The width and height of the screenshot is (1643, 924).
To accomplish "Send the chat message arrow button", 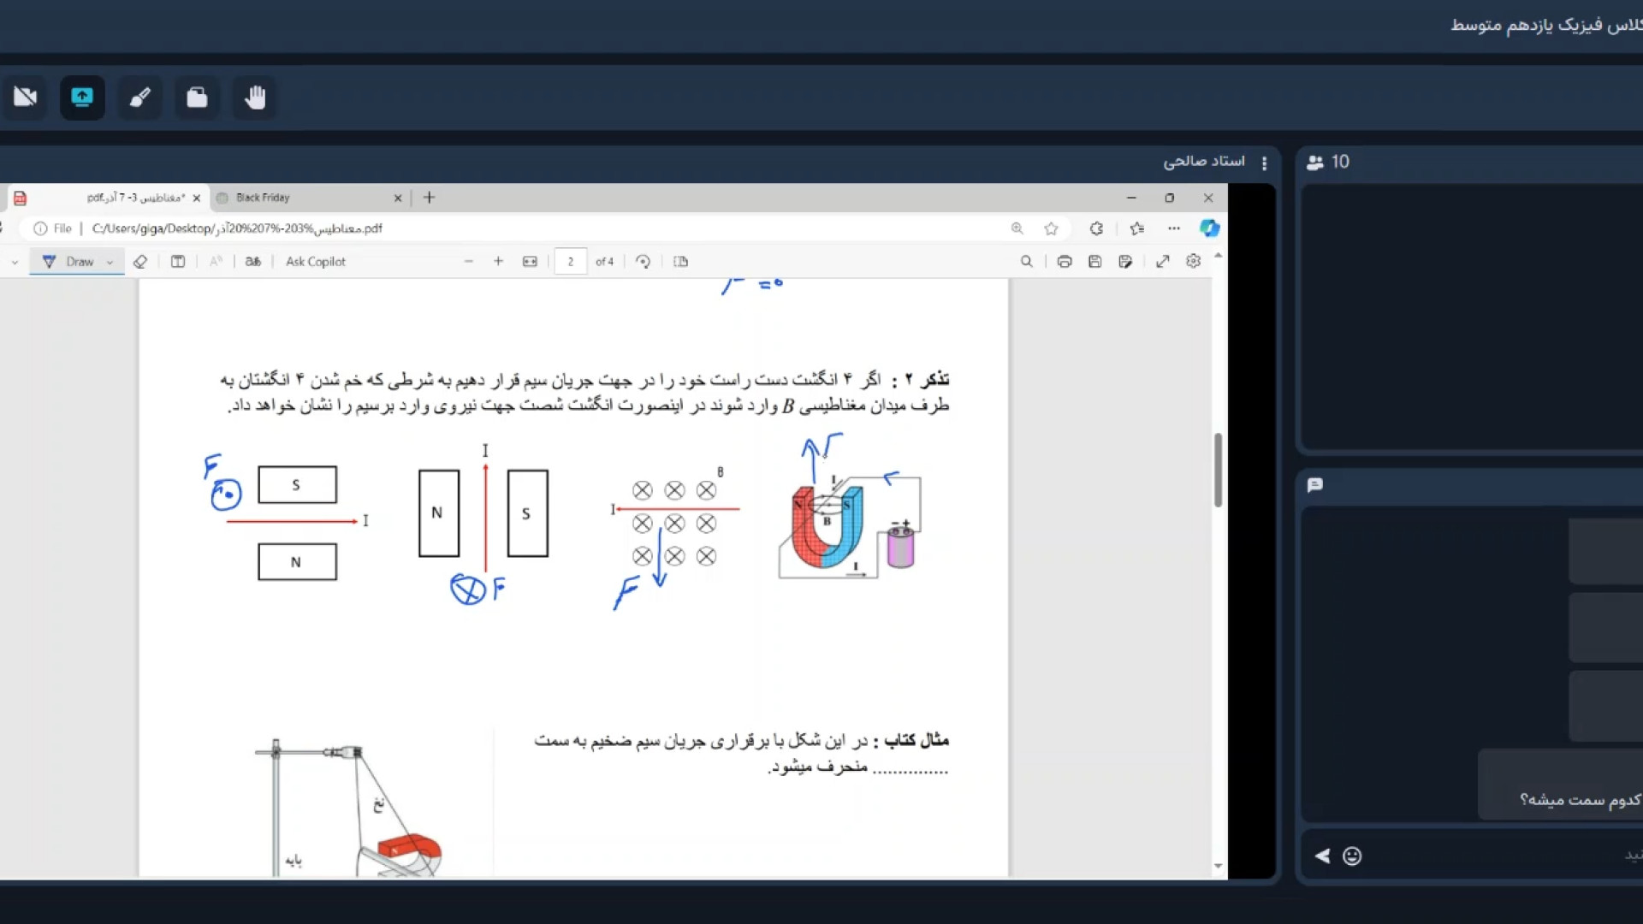I will 1322,856.
